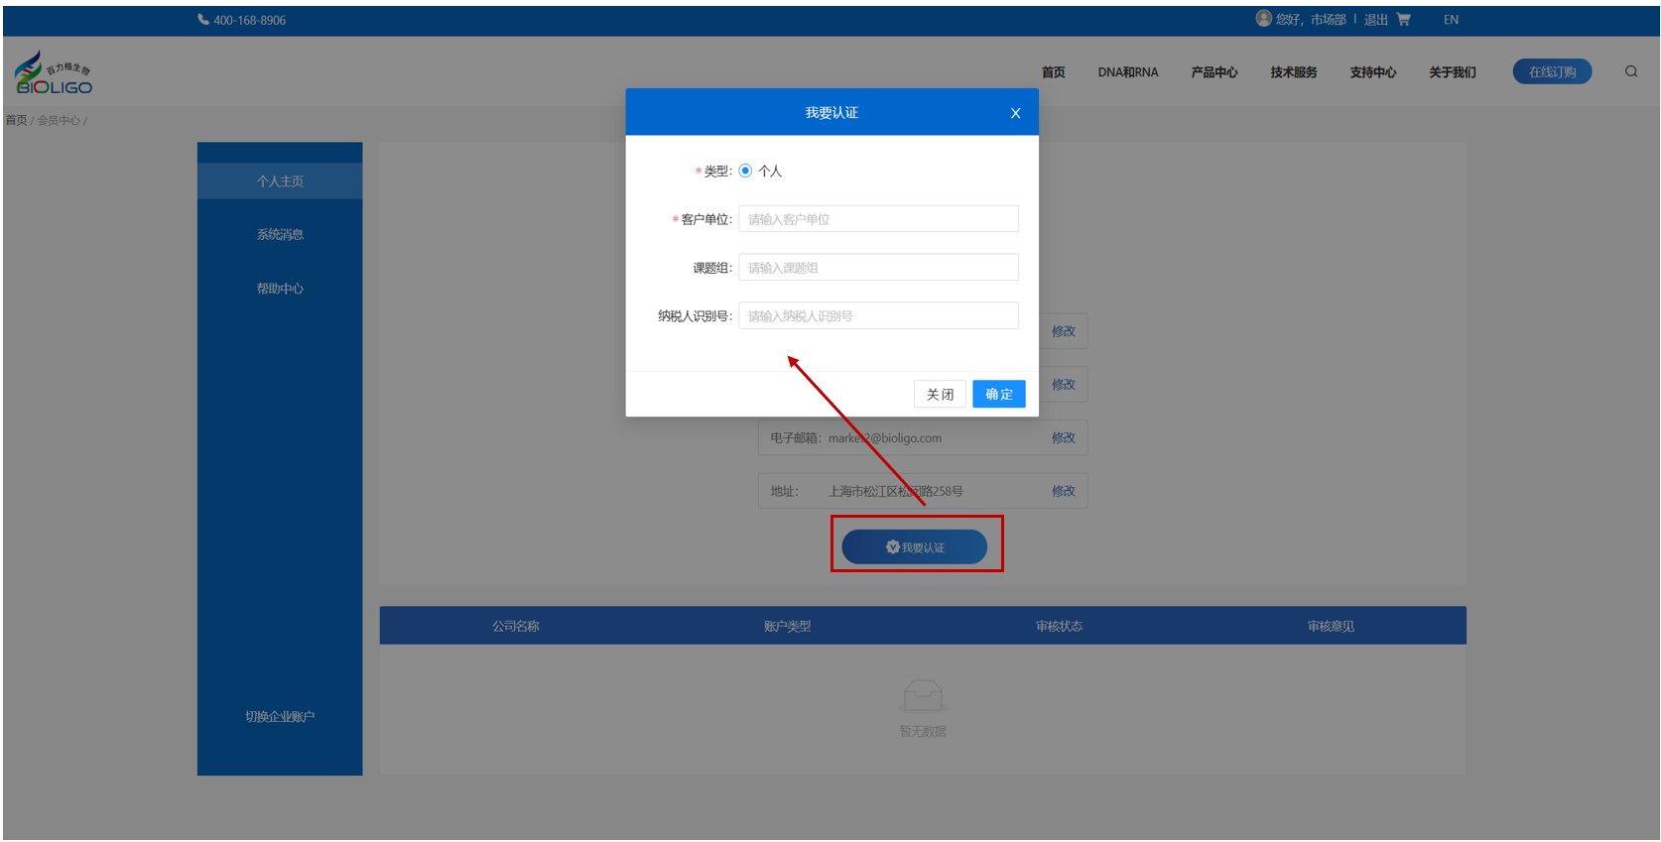
Task: Select 个人主页 in the sidebar
Action: coord(280,181)
